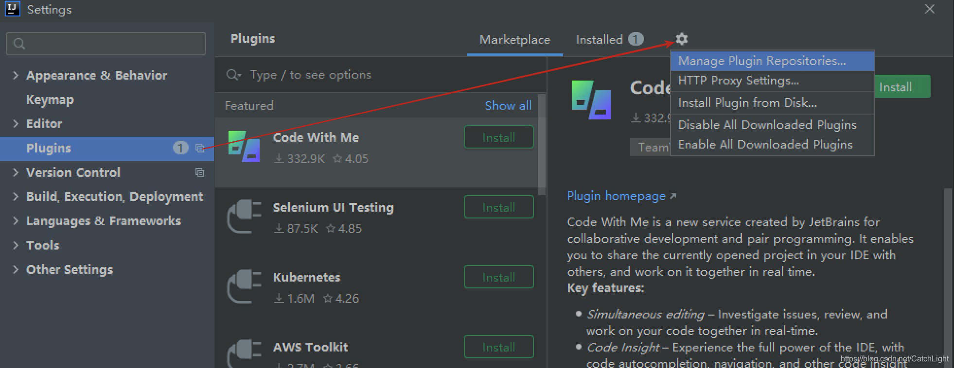Image resolution: width=954 pixels, height=368 pixels.
Task: Click the Installed tab count badge
Action: 636,39
